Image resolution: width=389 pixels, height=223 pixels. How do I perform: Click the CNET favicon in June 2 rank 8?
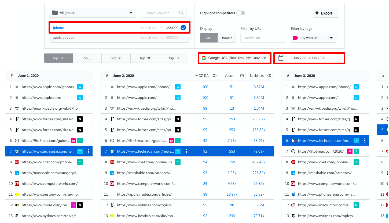[x=112, y=162]
